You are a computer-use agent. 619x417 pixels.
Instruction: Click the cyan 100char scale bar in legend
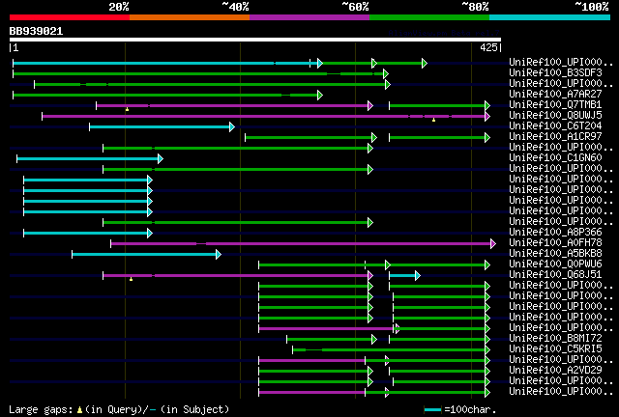[432, 410]
